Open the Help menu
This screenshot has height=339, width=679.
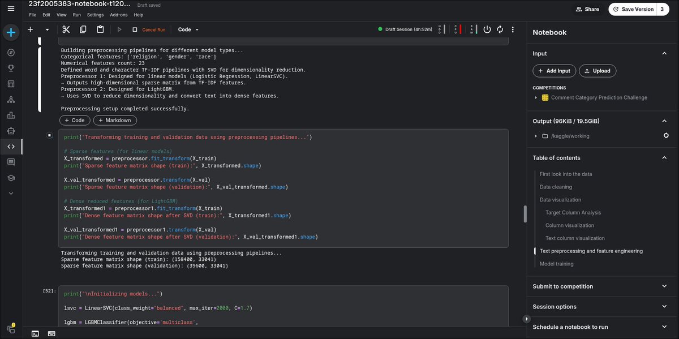tap(139, 14)
